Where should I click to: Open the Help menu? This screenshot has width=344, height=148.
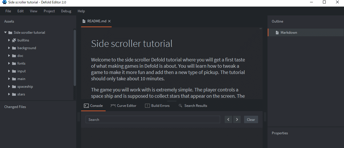(81, 11)
